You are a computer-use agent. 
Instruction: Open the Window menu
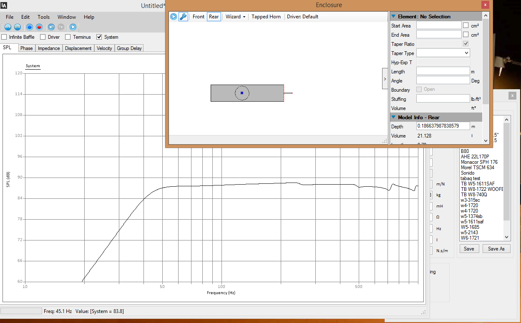(67, 17)
